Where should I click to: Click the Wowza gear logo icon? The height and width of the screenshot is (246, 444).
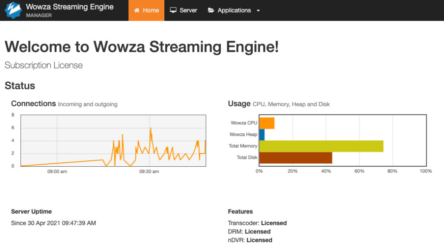13,10
